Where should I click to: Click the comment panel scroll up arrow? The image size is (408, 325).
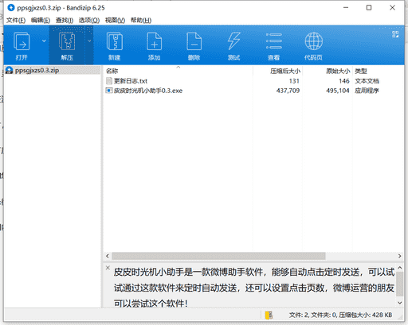pyautogui.click(x=400, y=268)
